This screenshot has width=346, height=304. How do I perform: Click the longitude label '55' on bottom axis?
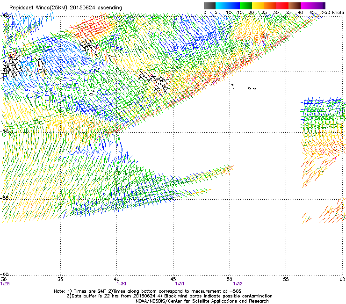(x=286, y=279)
